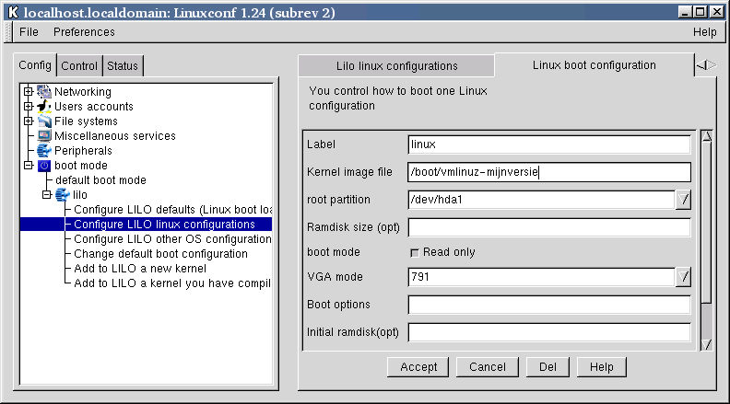
Task: Expand the Networking tree node
Action: tap(29, 92)
